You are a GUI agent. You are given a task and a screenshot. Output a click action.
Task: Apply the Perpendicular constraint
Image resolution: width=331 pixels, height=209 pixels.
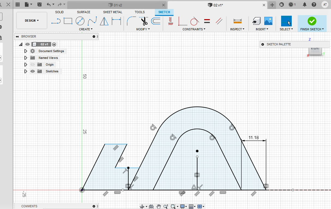coord(183,21)
